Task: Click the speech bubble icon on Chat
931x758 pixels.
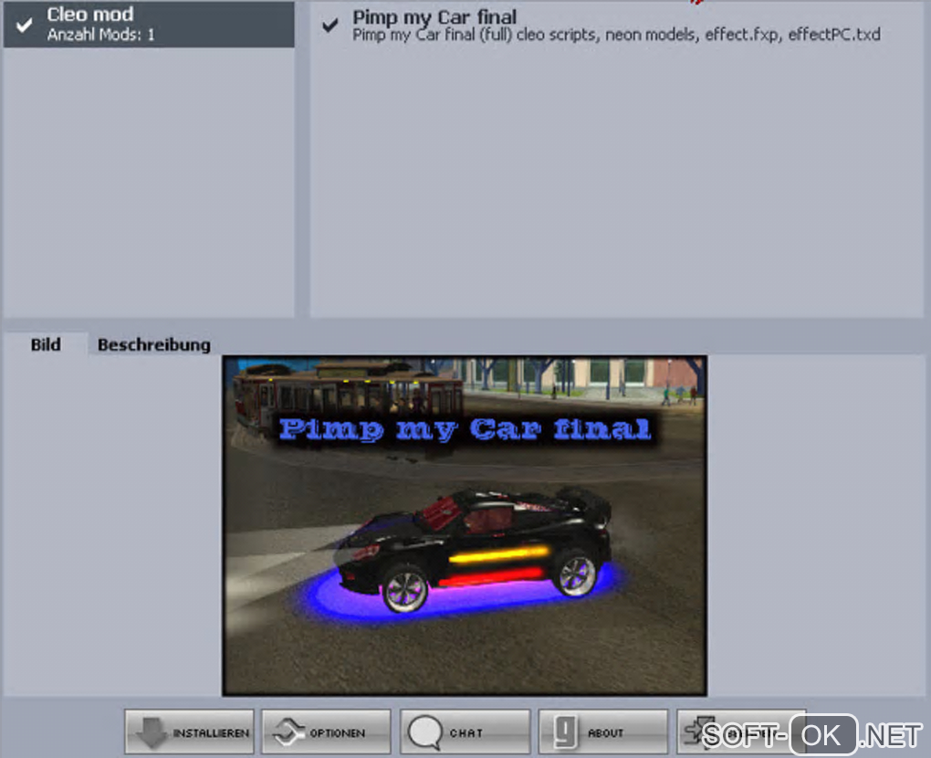Action: pyautogui.click(x=425, y=732)
